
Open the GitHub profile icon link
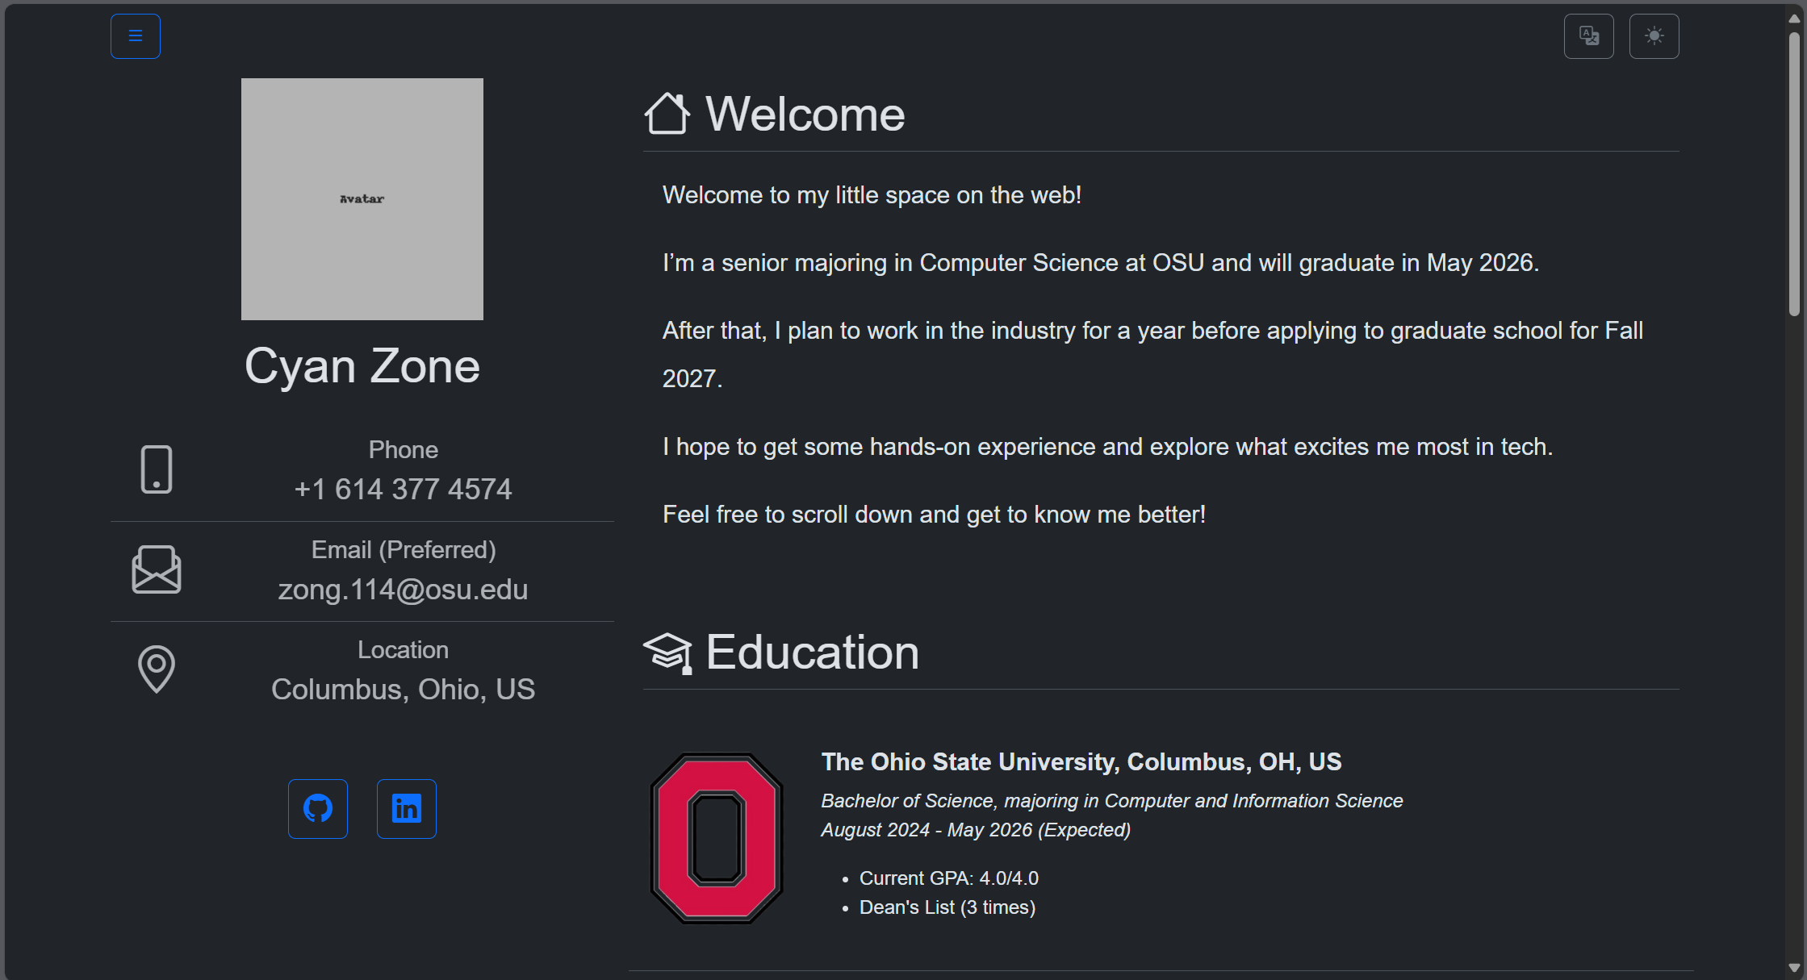318,808
